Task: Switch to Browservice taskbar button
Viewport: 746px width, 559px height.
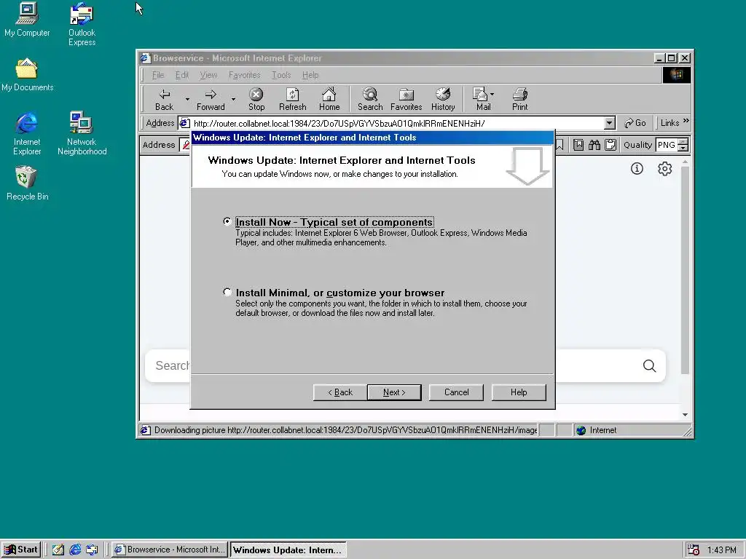Action: pos(170,550)
